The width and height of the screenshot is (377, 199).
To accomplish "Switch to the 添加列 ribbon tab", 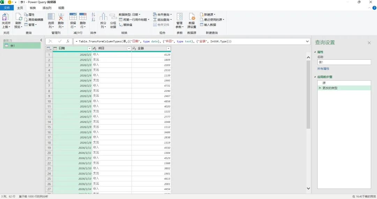I will tap(47, 8).
